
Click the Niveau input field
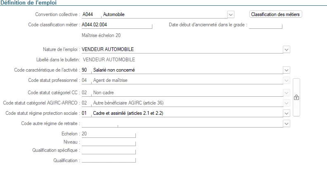[x=109, y=142]
